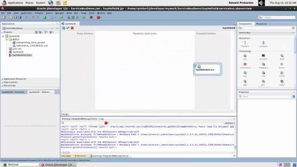Click the red Terminate toolbar icon
The width and height of the screenshot is (297, 167).
coord(98,18)
